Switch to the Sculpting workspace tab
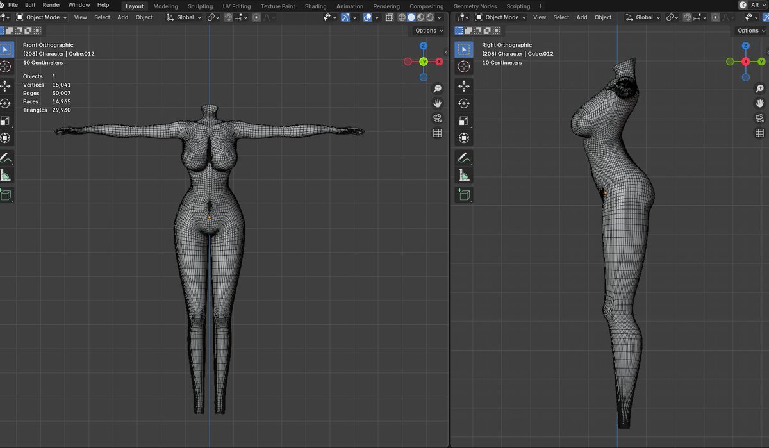 click(200, 6)
